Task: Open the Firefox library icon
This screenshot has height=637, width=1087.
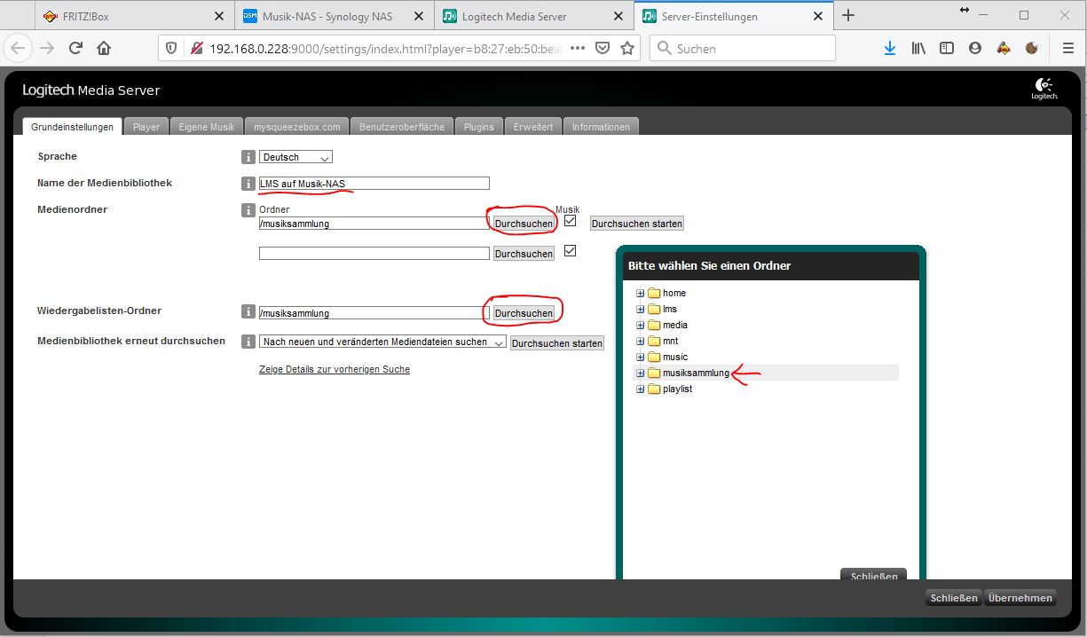Action: pos(918,49)
